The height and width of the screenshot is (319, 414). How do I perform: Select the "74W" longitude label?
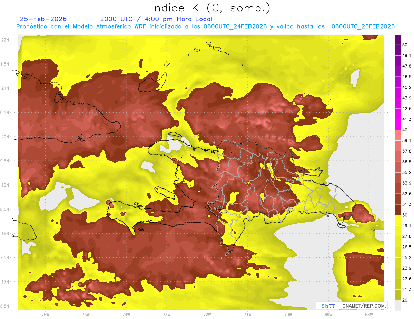coord(126,315)
